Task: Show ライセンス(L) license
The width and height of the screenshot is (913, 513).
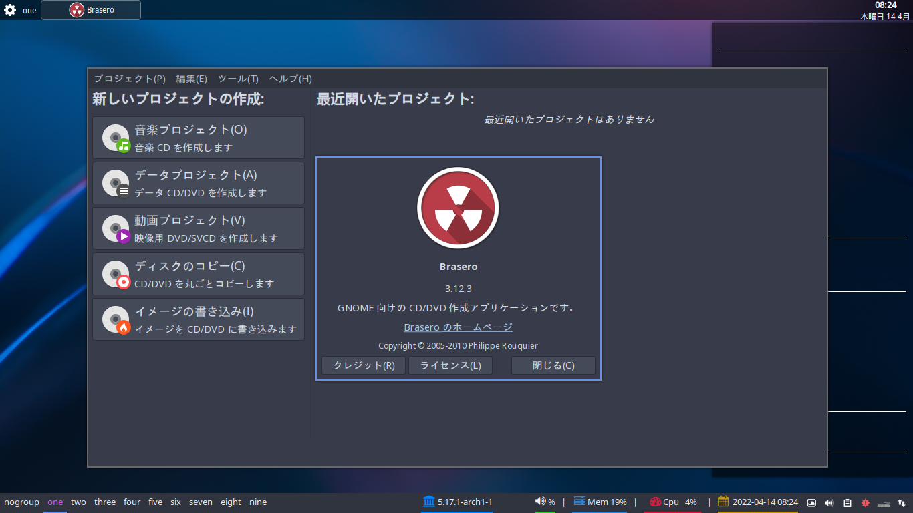Action: [450, 365]
